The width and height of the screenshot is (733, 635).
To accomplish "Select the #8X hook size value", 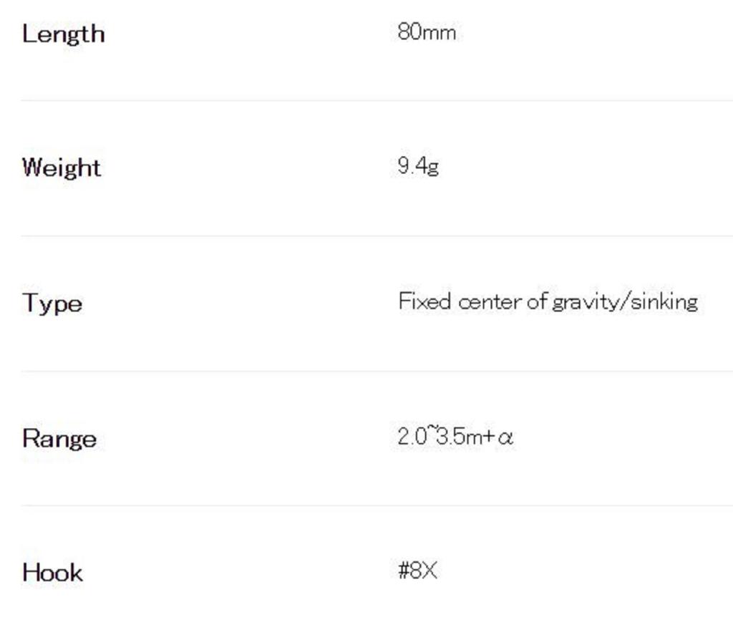I will (417, 571).
